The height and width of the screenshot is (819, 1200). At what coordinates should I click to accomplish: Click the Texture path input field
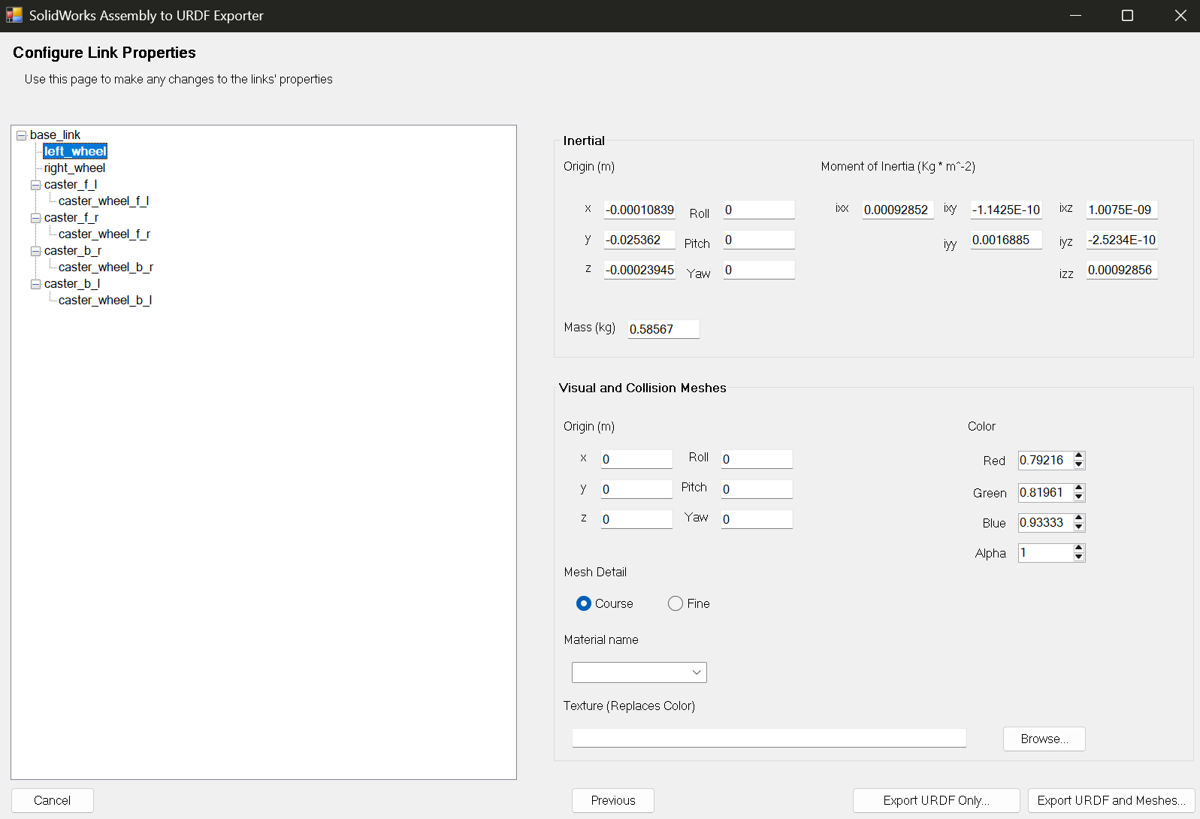tap(769, 738)
